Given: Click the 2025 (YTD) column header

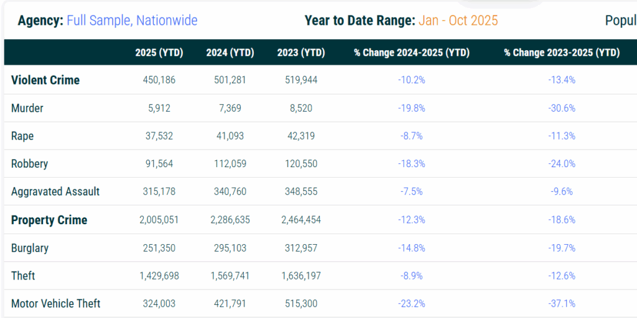Looking at the screenshot, I should (x=159, y=53).
